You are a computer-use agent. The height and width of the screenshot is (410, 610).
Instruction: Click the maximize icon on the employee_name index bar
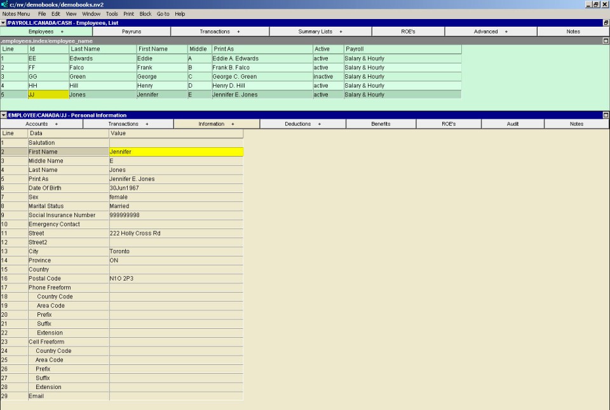(606, 41)
